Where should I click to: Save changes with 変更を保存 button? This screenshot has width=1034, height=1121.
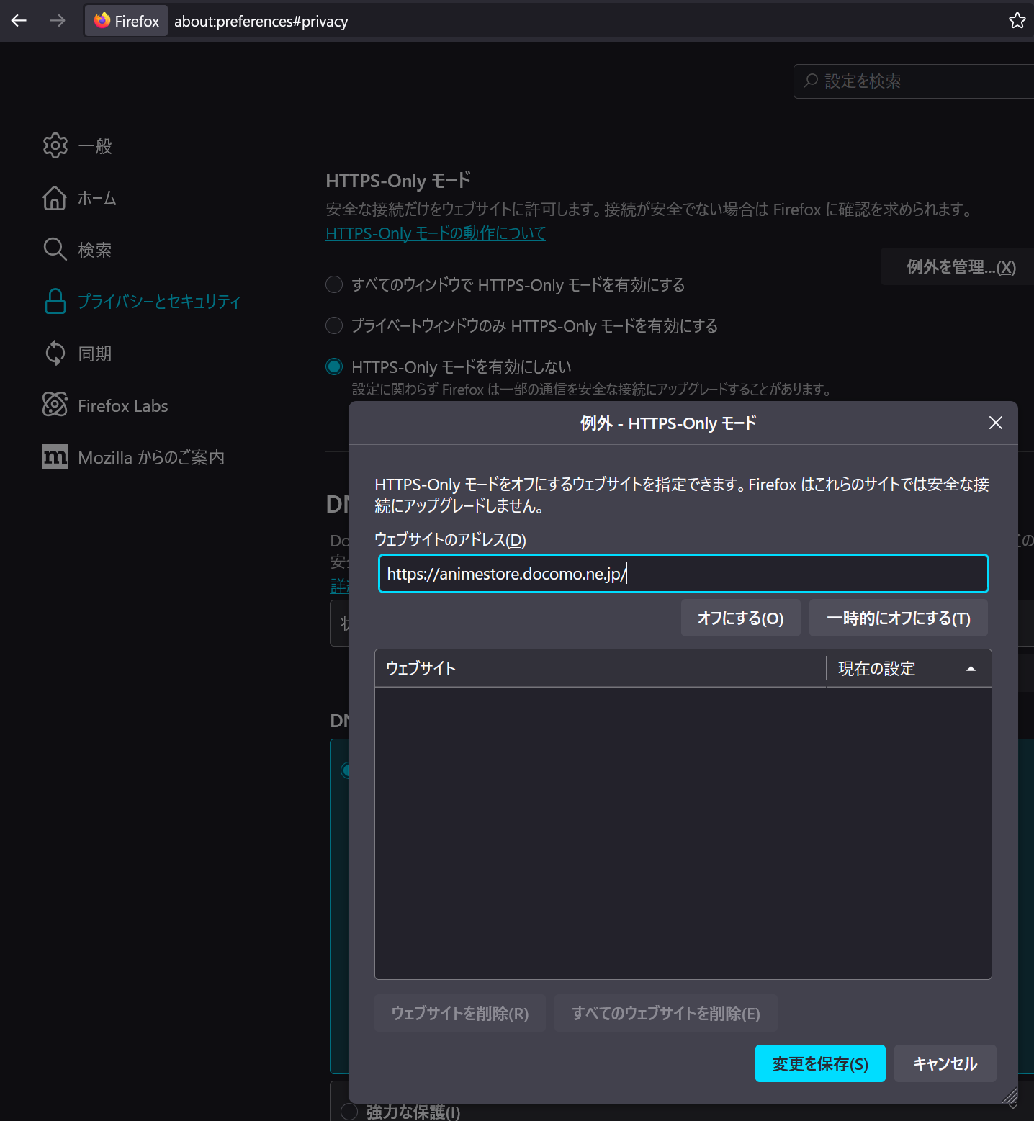tap(820, 1063)
